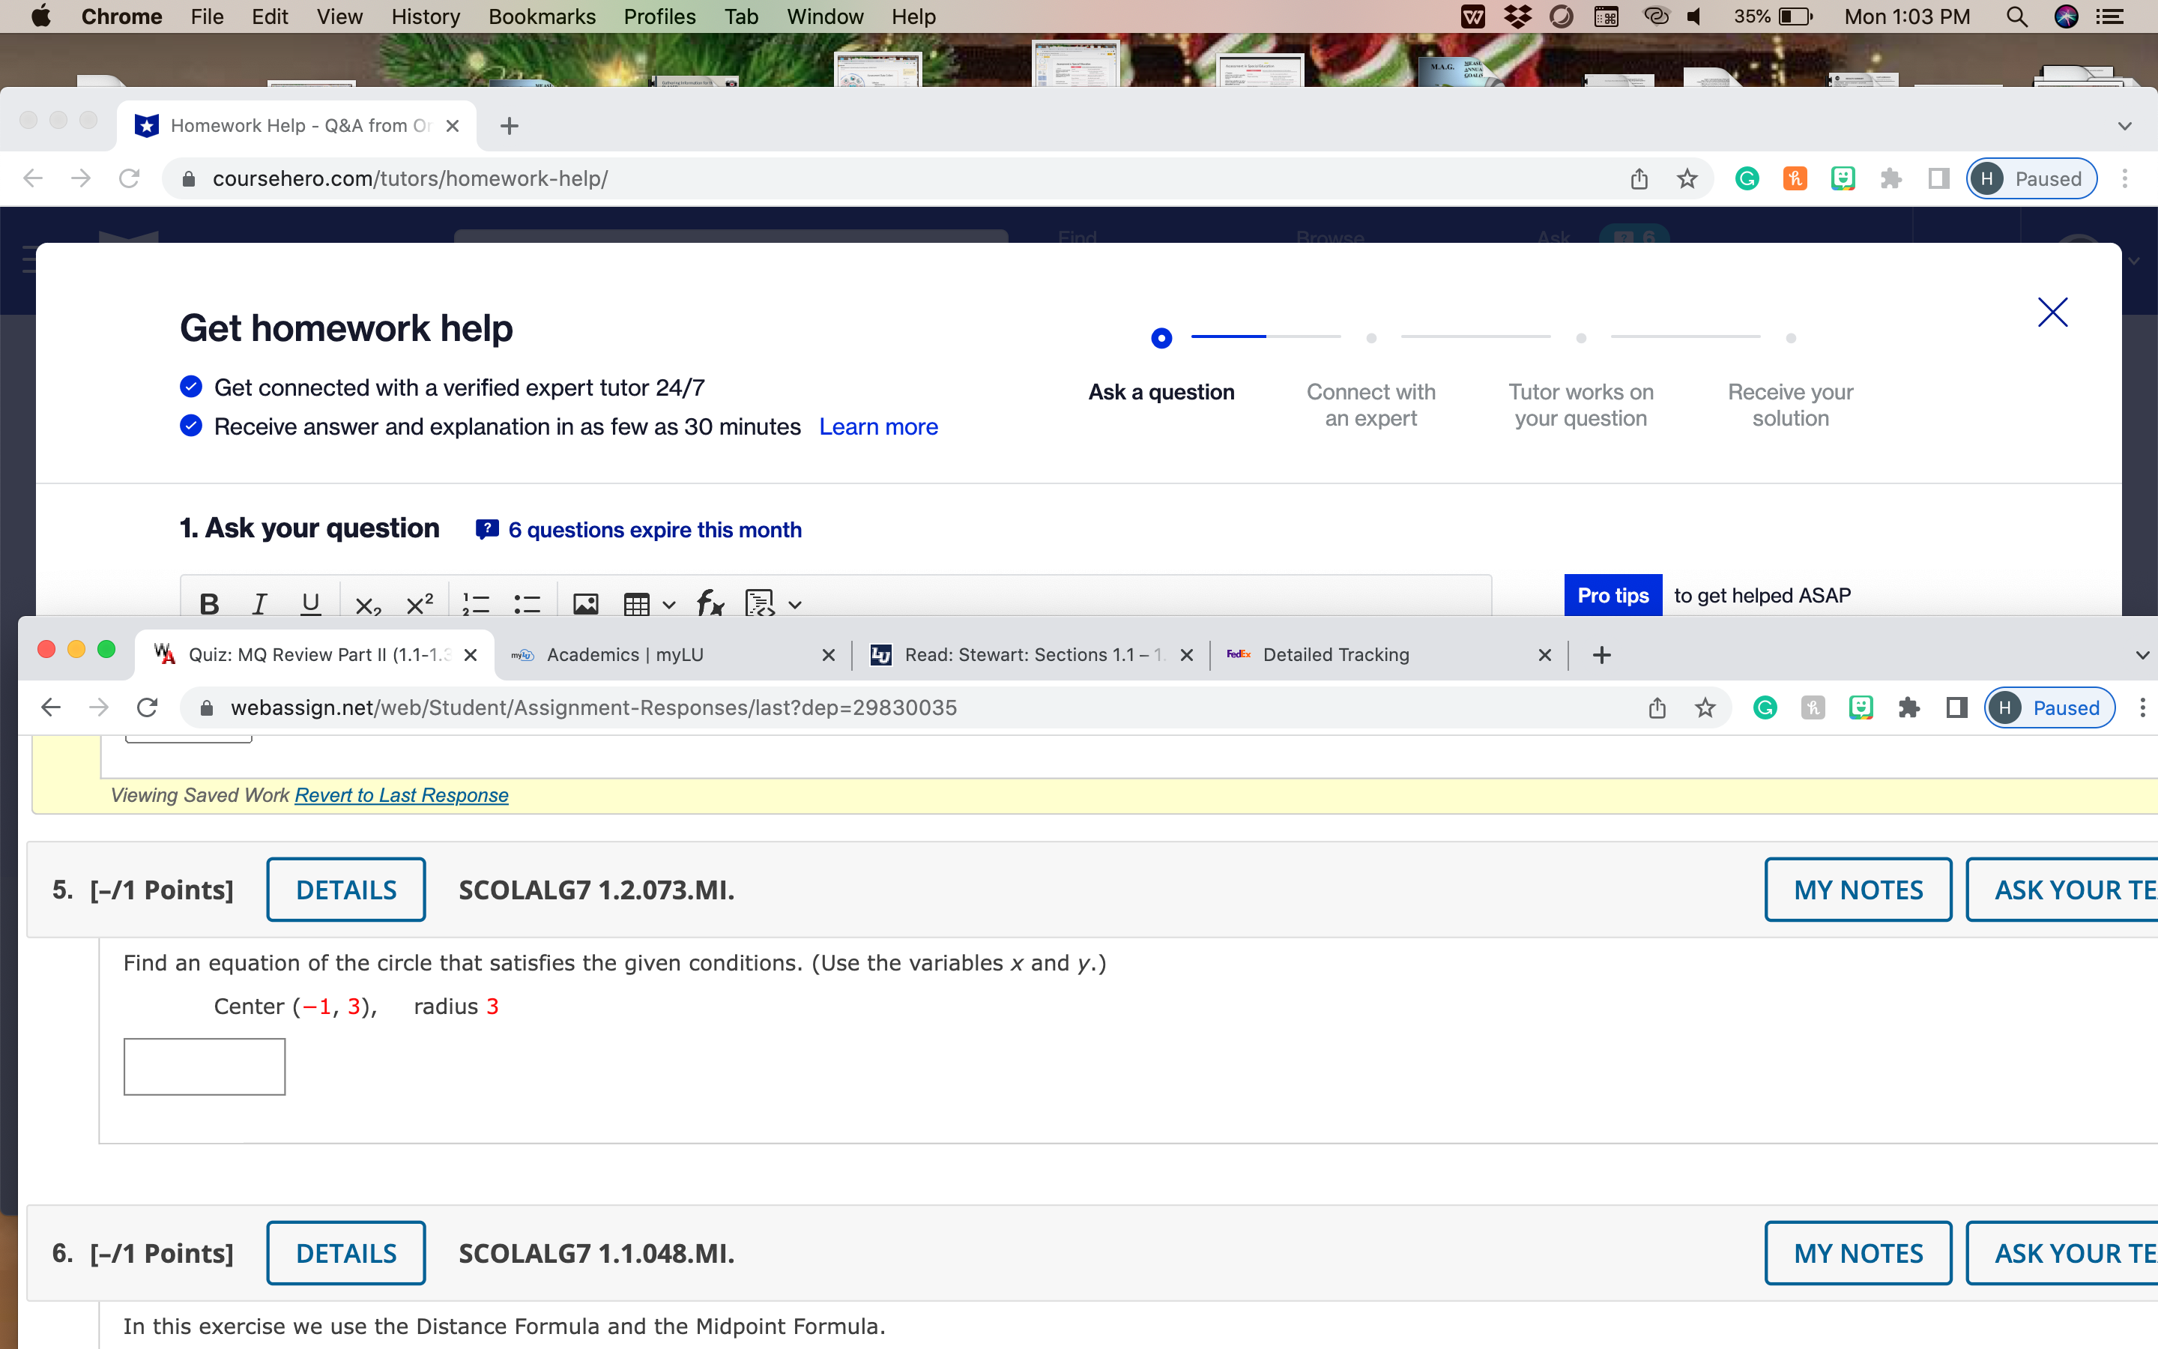
Task: Apply italic formatting in the question editor
Action: tap(259, 603)
